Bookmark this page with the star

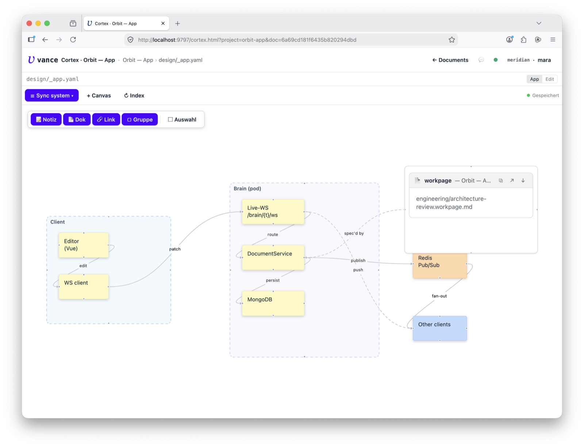tap(452, 39)
